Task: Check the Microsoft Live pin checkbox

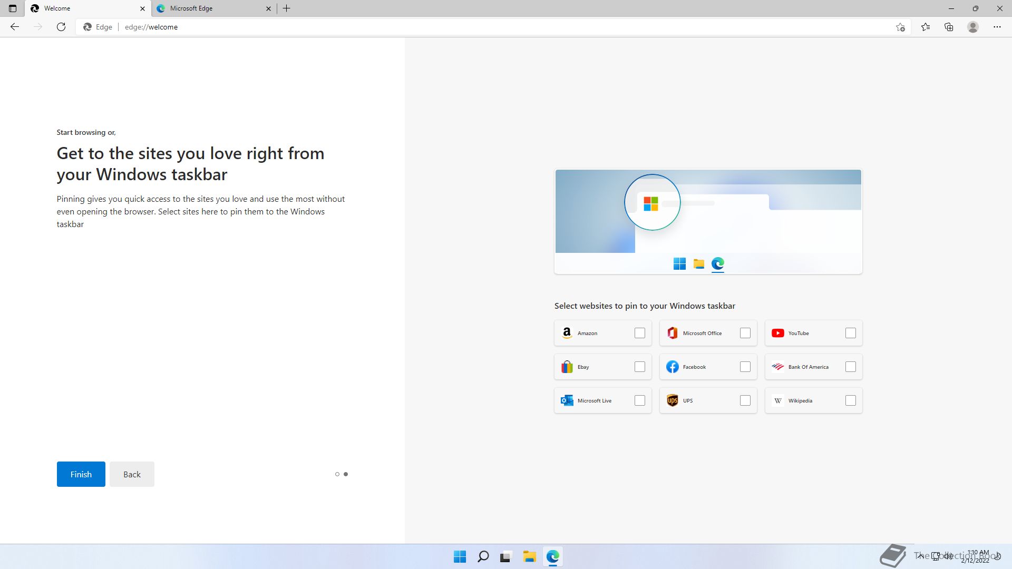Action: coord(640,400)
